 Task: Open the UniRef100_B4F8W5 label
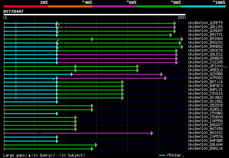205,141
